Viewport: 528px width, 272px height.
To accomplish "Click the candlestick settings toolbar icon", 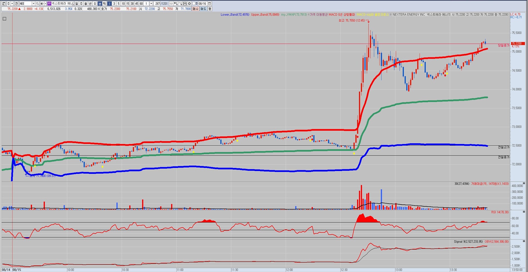I will click(x=176, y=4).
